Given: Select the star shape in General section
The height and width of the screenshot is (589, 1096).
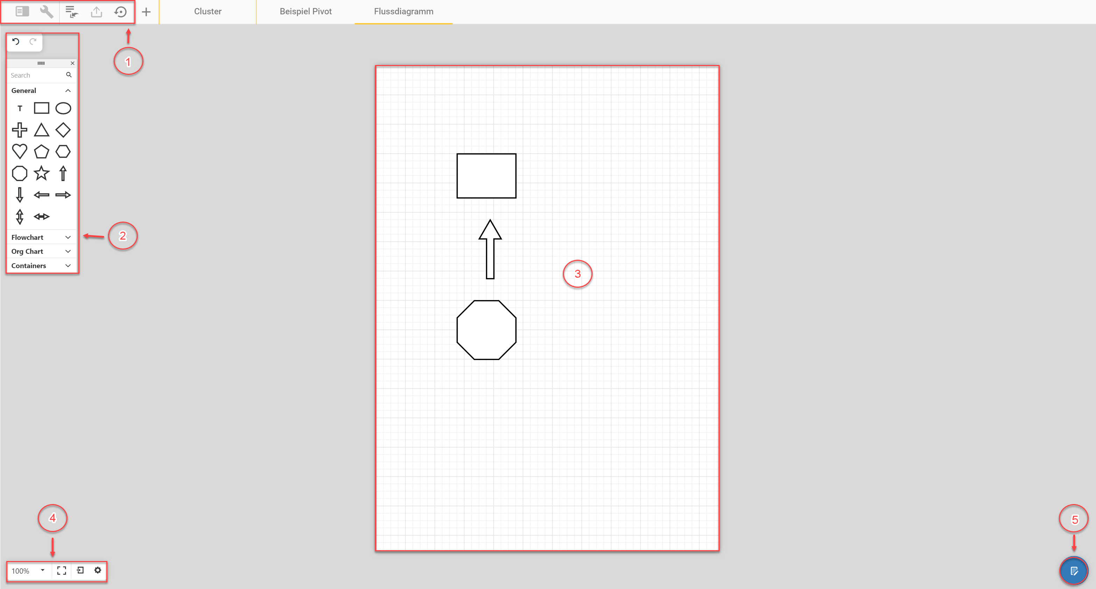Looking at the screenshot, I should [41, 173].
